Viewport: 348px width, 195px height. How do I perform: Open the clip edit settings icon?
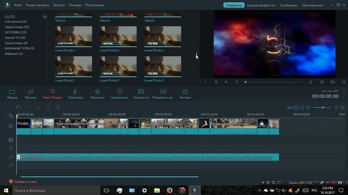pyautogui.click(x=38, y=107)
